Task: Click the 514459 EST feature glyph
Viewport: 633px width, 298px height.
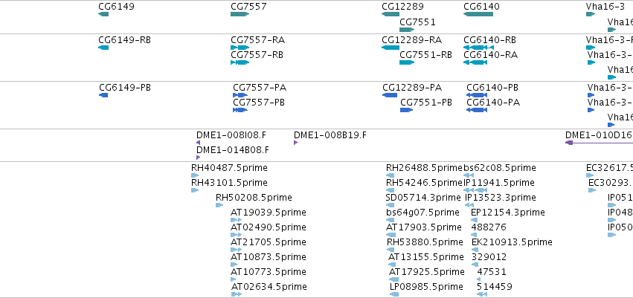Action: pos(482,294)
